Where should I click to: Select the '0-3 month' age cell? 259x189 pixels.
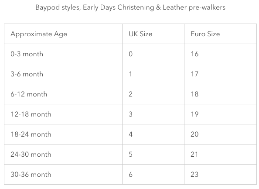click(x=63, y=54)
